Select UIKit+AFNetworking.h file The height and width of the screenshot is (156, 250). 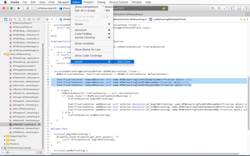24,109
